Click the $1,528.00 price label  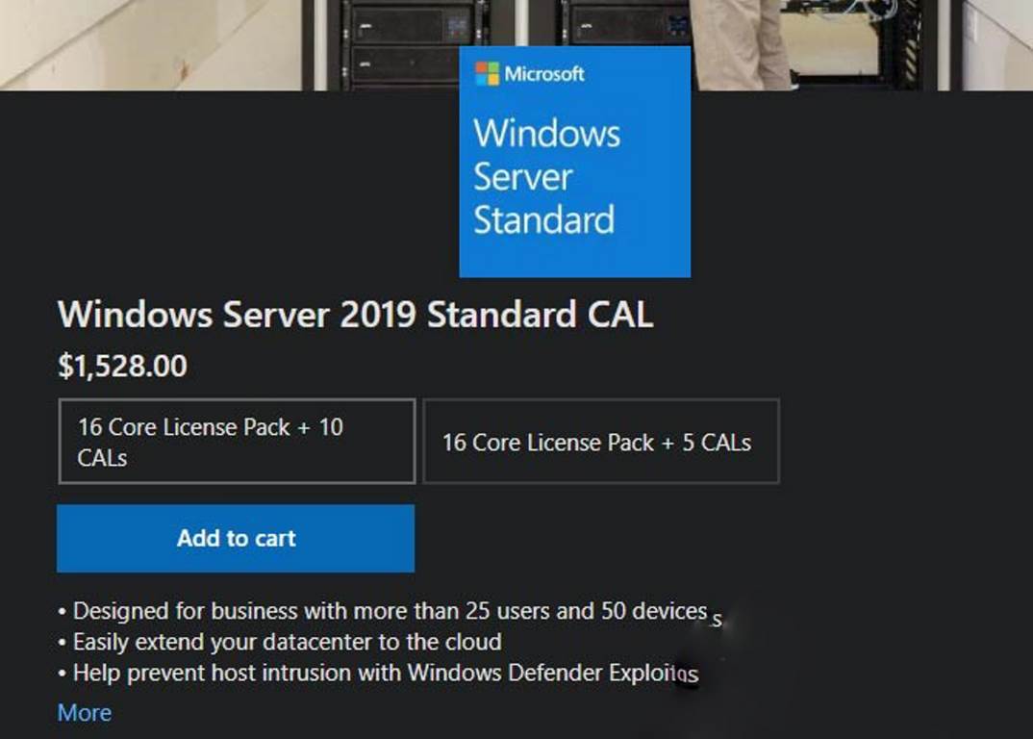click(x=124, y=367)
